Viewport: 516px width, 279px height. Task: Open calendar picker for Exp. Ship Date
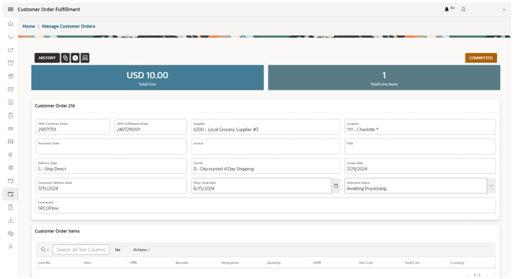pos(336,186)
